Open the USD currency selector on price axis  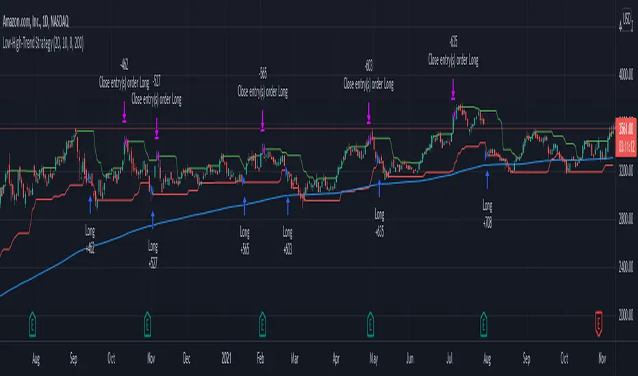[x=626, y=18]
